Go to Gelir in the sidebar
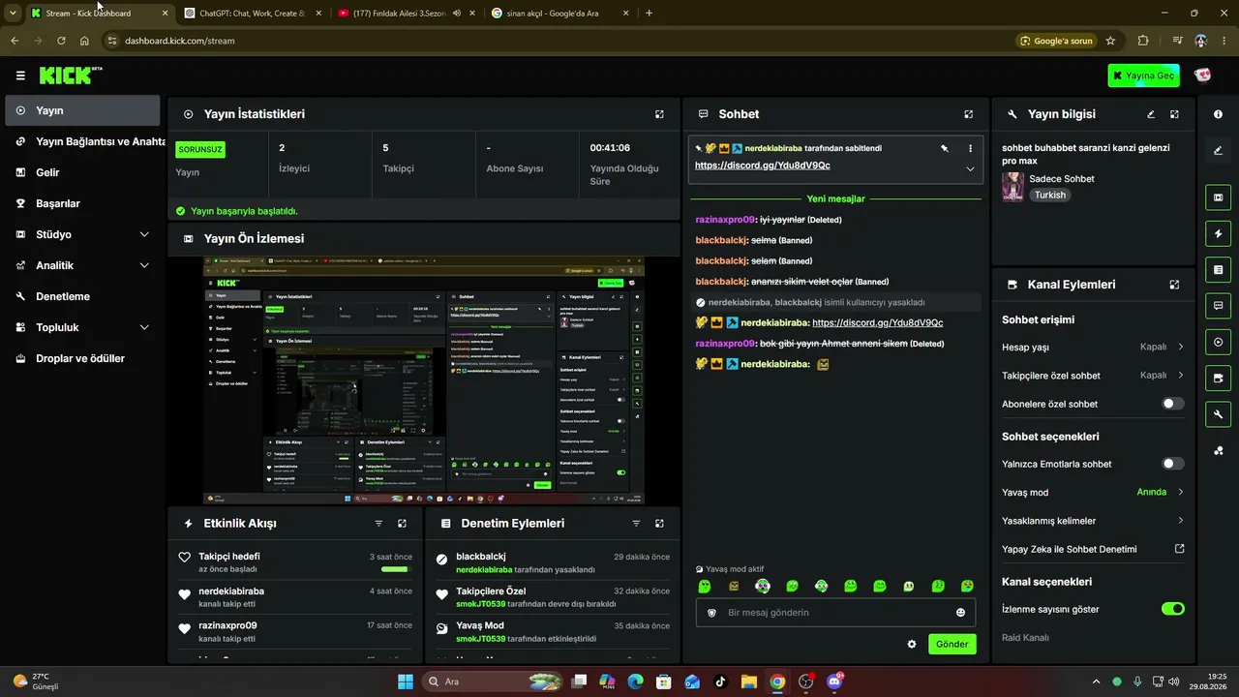 82,172
